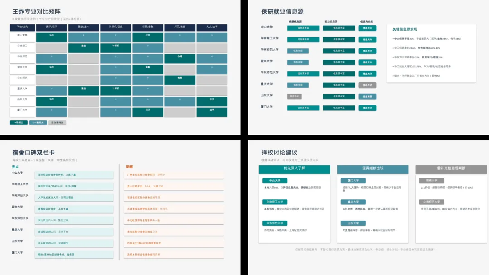Viewport: 489px width, 275px height.
Task: Select the last bullet about 暨大 employment
Action: [416, 76]
